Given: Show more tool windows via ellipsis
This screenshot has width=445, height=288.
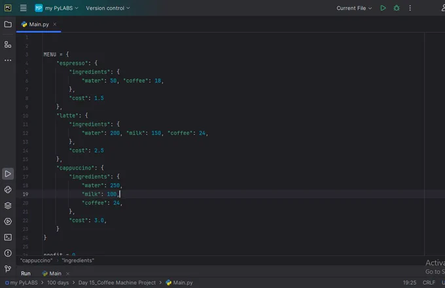Looking at the screenshot, I should pyautogui.click(x=8, y=60).
